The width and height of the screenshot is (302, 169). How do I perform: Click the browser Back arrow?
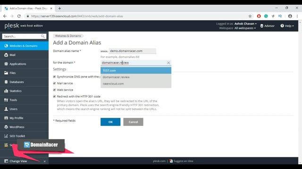[x=5, y=16]
